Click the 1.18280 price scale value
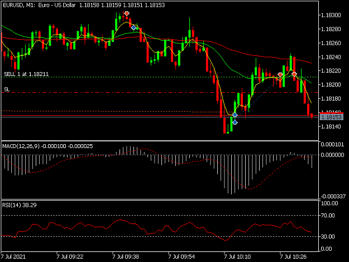349x262 pixels. pyautogui.click(x=331, y=29)
